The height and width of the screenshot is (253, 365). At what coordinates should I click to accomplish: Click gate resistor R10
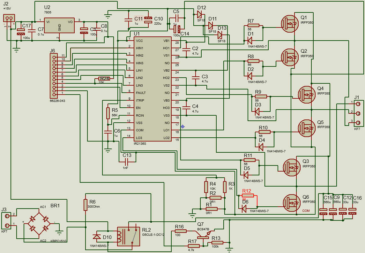coord(264,132)
